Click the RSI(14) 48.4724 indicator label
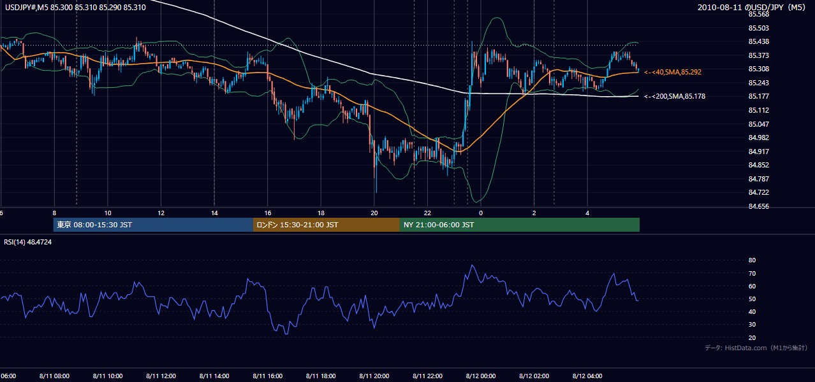The width and height of the screenshot is (815, 382). pos(28,242)
